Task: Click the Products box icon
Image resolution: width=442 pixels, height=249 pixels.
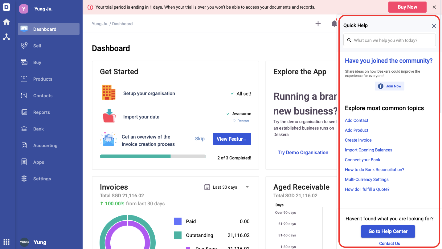Action: tap(24, 79)
